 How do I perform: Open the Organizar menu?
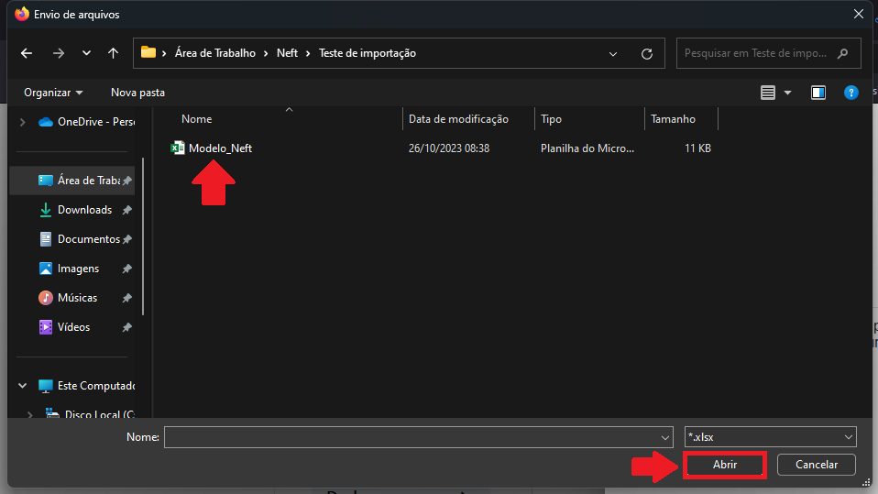53,93
